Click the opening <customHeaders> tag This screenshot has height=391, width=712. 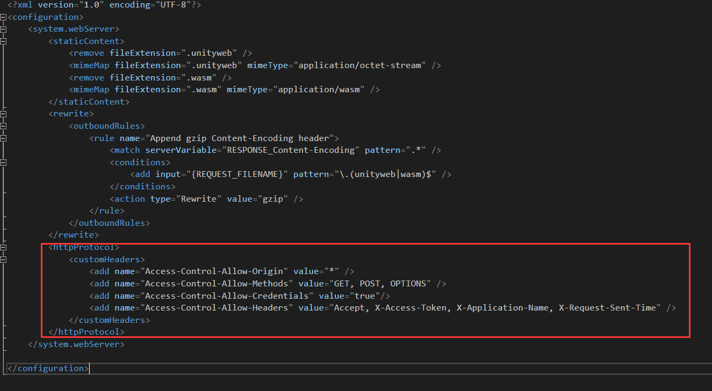pos(107,260)
